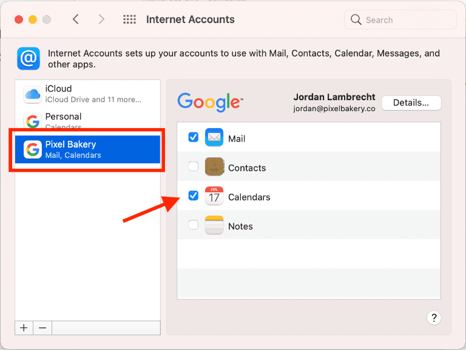Click the Search field
The height and width of the screenshot is (351, 466).
click(x=400, y=19)
